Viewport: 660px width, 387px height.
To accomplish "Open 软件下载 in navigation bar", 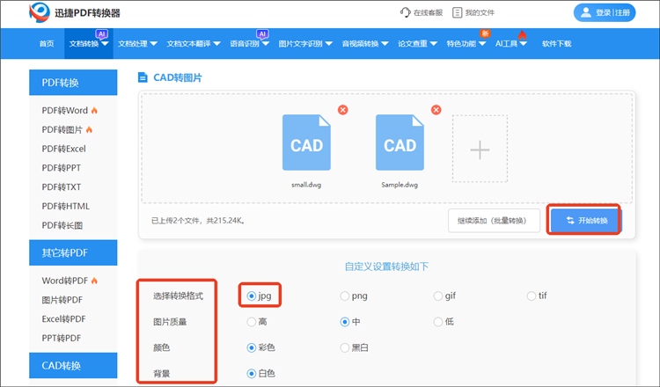I will [556, 43].
